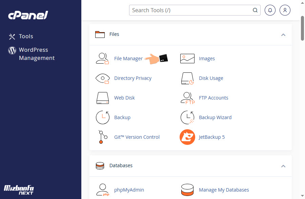Open the File Manager icon
305x199 pixels.
point(102,59)
